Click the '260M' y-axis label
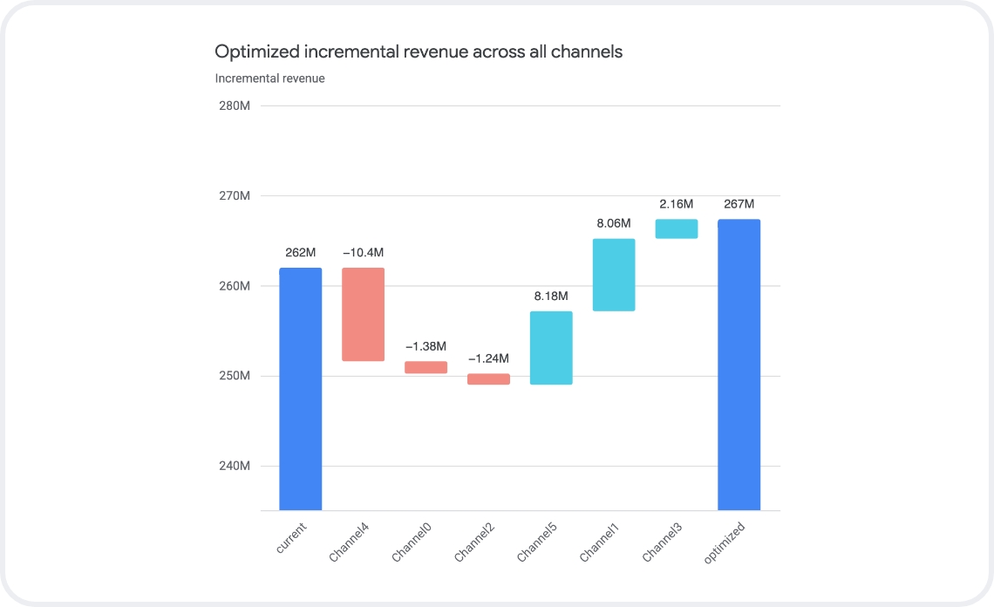The image size is (994, 607). pos(235,286)
